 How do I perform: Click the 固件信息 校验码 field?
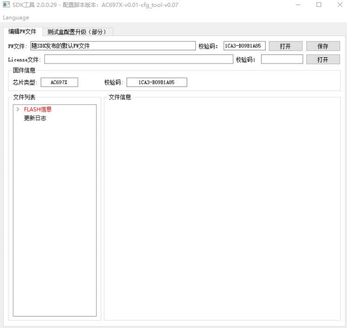click(157, 82)
